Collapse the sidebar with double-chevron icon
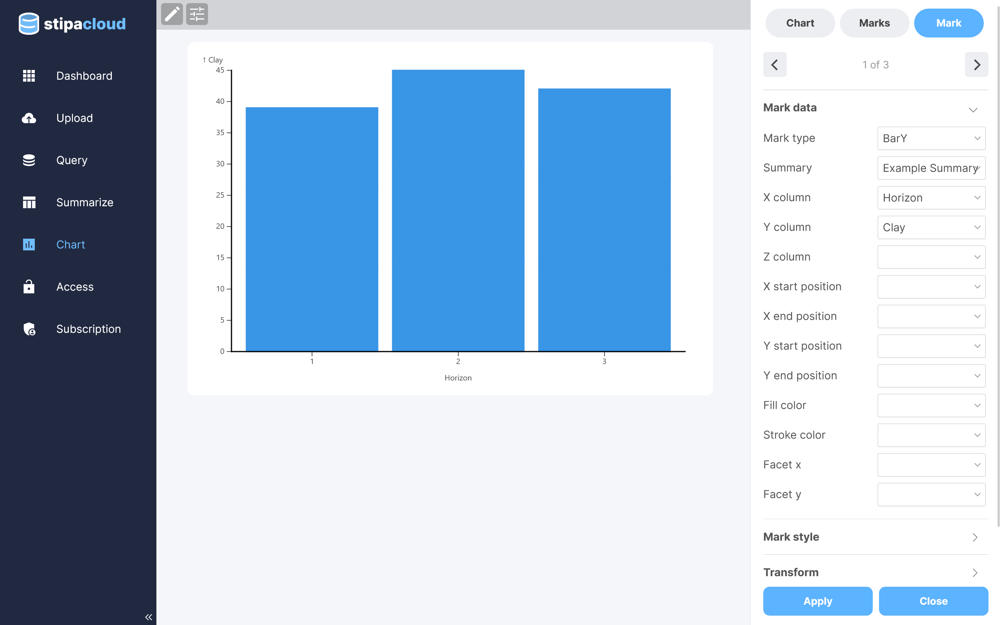 (x=149, y=617)
